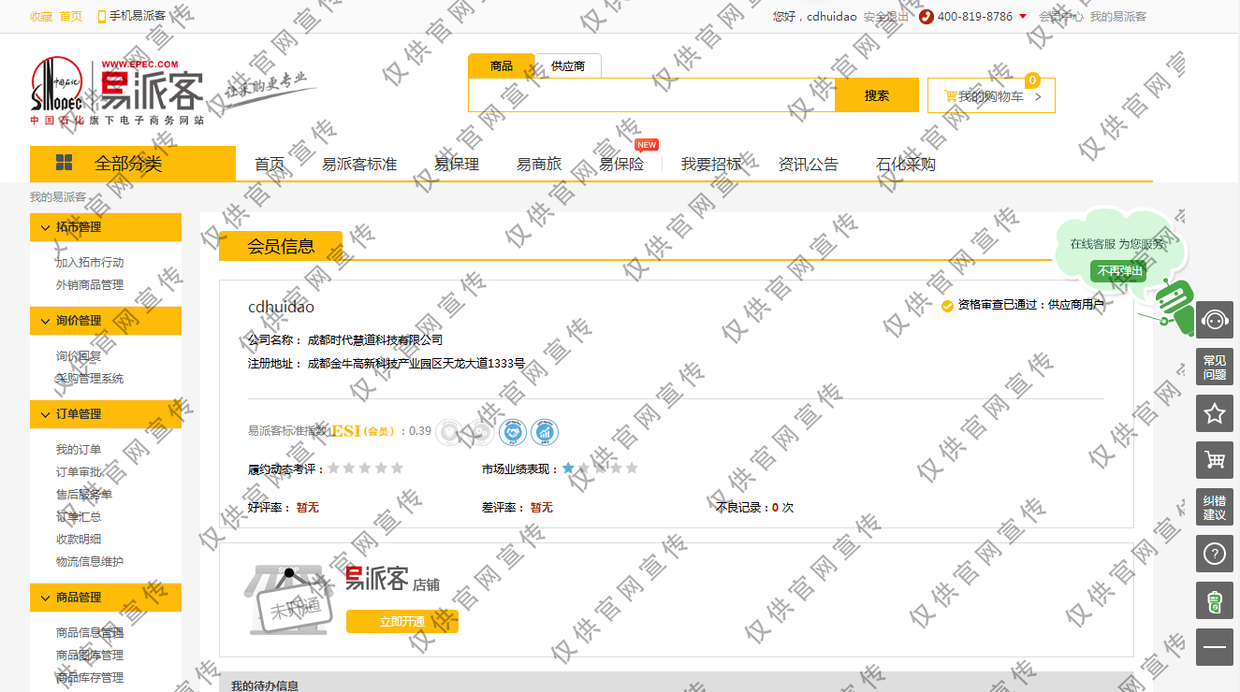Image resolution: width=1240 pixels, height=692 pixels.
Task: Select the 商品 search tab
Action: point(502,66)
